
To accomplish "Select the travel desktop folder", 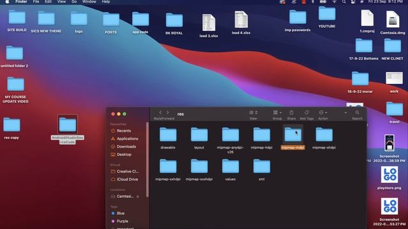I will point(395,109).
